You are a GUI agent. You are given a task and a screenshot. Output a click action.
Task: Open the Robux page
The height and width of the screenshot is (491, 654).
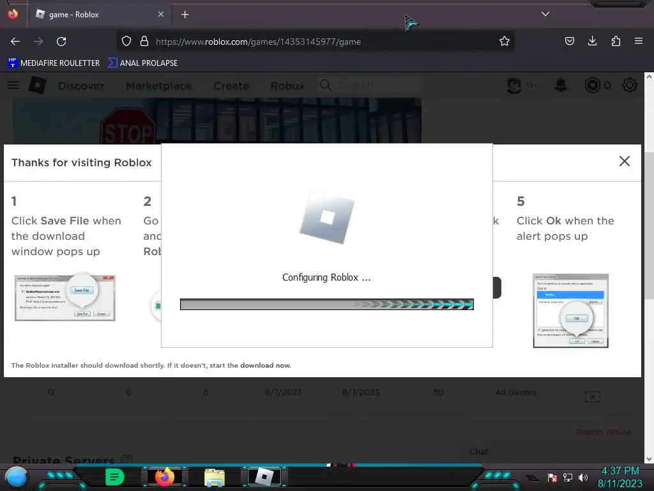point(287,86)
